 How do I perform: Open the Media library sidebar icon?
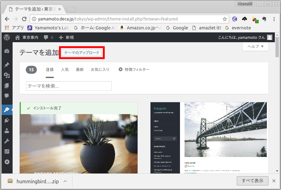[7, 75]
